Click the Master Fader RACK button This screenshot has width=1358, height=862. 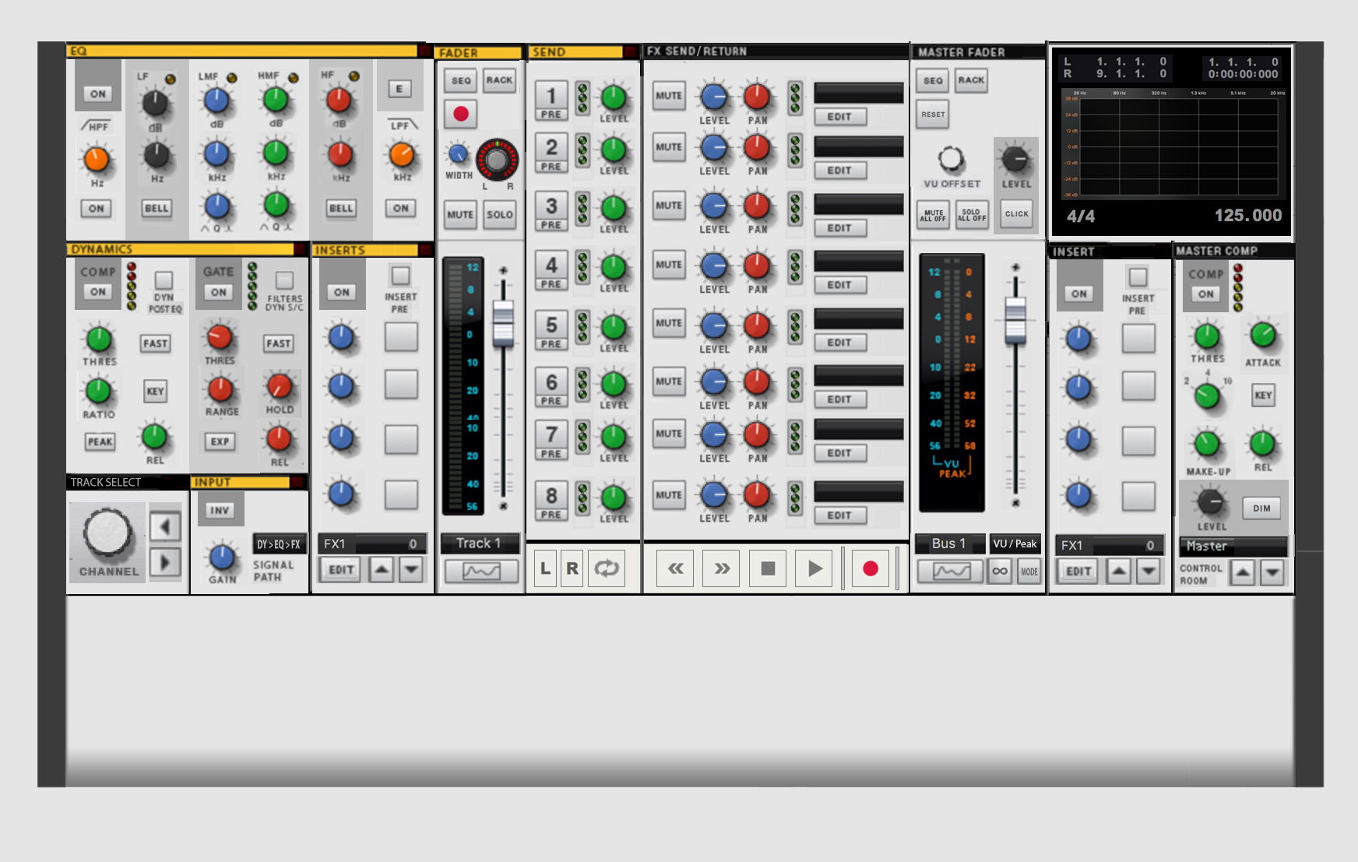click(971, 80)
